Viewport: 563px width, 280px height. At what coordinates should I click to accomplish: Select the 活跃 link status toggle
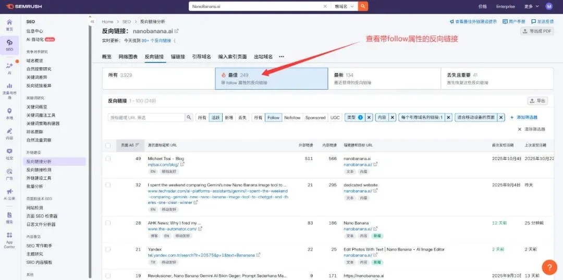(215, 117)
